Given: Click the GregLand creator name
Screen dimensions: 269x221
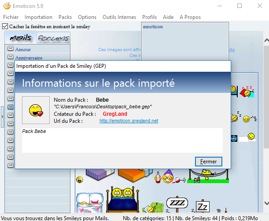Looking at the screenshot, I should click(115, 114).
